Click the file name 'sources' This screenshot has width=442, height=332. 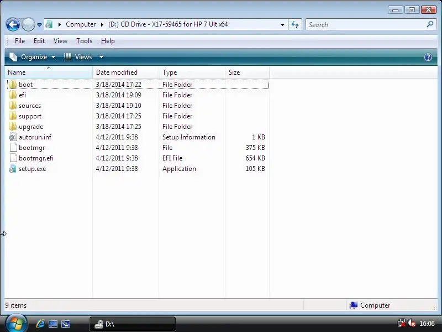click(x=30, y=106)
